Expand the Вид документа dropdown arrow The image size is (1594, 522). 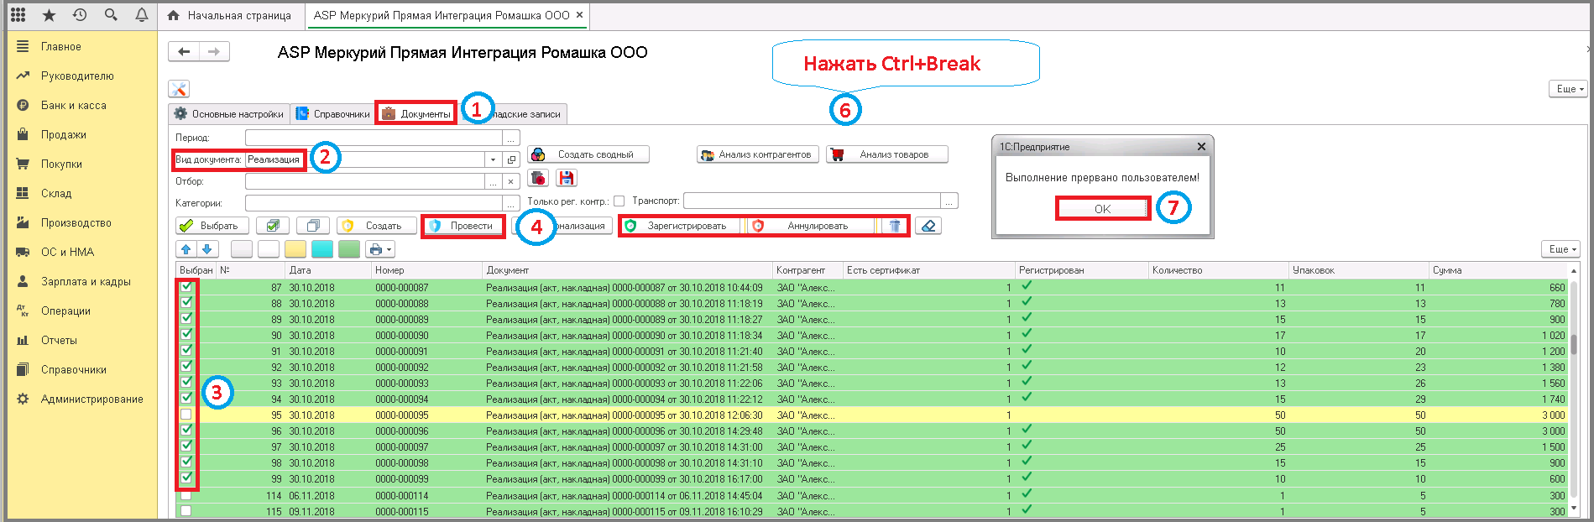click(x=493, y=159)
